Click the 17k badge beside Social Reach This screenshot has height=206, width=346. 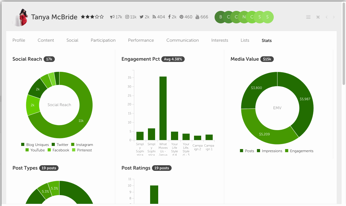[49, 59]
